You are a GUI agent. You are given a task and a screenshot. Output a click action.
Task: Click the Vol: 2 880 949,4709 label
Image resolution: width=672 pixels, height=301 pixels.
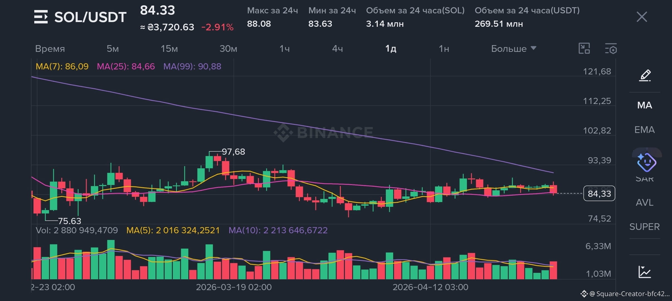click(77, 230)
